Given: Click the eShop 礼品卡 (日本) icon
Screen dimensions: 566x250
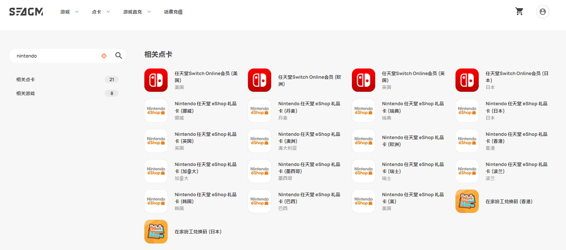Looking at the screenshot, I should coord(467,111).
